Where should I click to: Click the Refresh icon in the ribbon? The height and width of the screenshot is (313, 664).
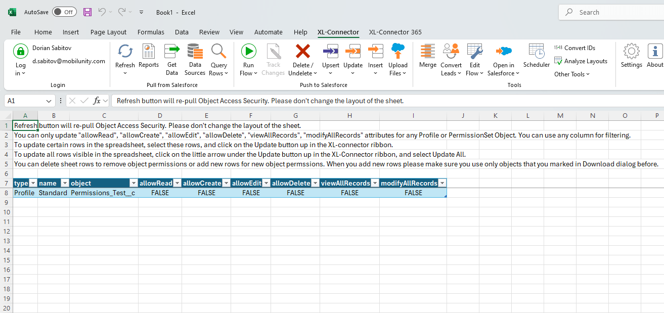[125, 51]
